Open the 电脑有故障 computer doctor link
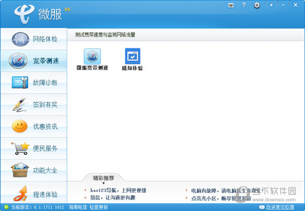This screenshot has height=211, width=305. [227, 191]
